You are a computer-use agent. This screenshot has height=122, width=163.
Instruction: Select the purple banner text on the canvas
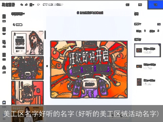click(89, 69)
